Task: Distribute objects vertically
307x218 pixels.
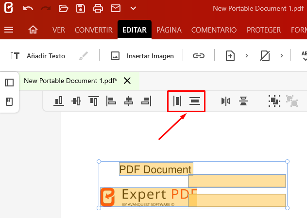Action: [x=195, y=101]
